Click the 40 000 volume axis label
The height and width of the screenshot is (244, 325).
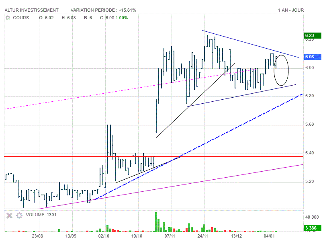[x=312, y=217]
